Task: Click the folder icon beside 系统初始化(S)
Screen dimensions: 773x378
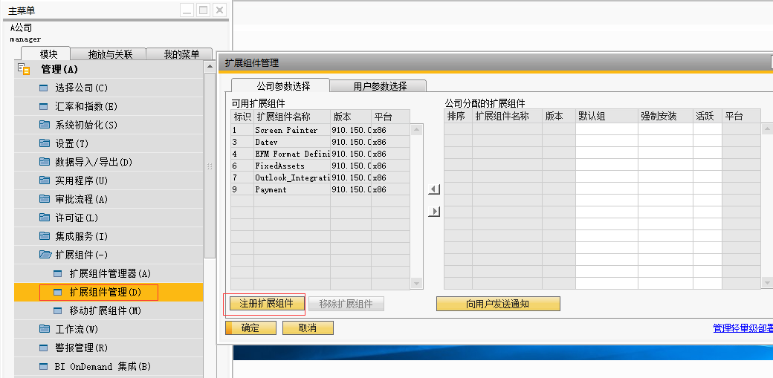Action: (45, 125)
